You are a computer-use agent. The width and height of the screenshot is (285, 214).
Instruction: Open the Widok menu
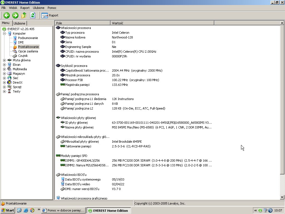[13, 8]
